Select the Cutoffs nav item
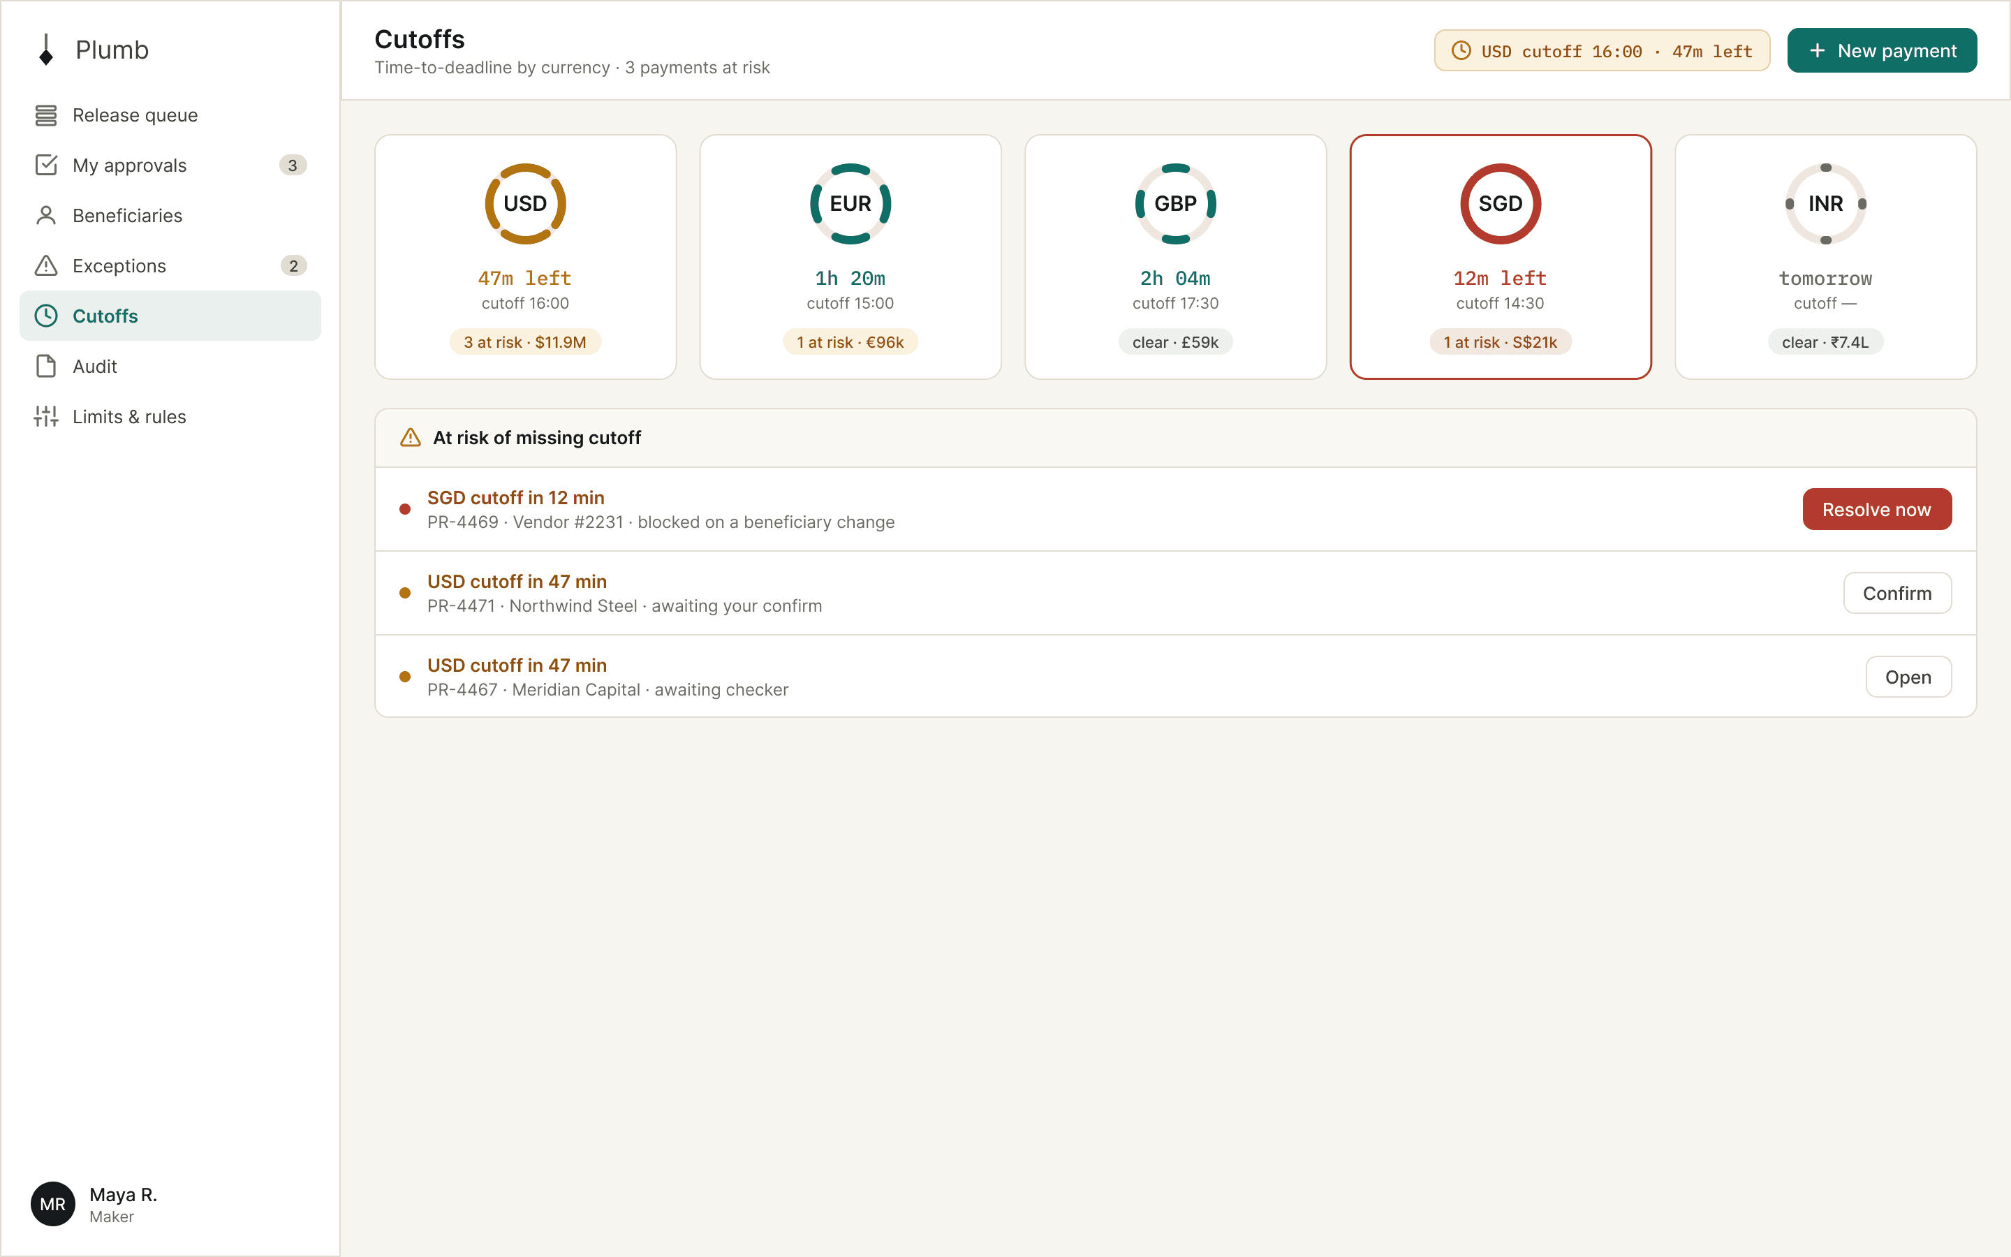Image resolution: width=2011 pixels, height=1257 pixels. click(x=170, y=316)
